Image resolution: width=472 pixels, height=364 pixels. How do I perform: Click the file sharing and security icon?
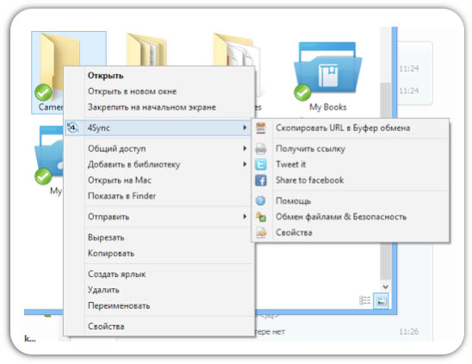click(261, 217)
